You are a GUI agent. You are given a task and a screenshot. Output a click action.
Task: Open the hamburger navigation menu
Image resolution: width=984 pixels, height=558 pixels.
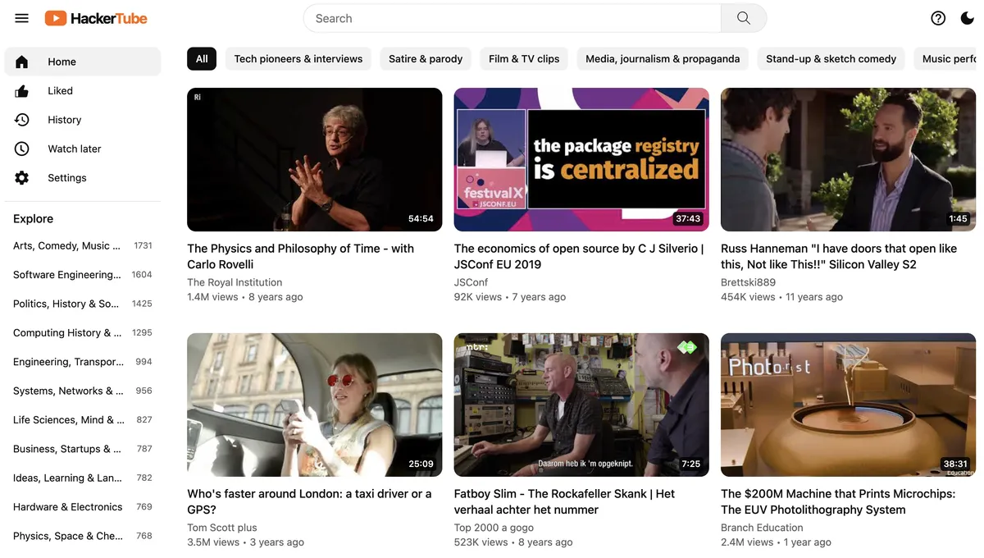(22, 18)
